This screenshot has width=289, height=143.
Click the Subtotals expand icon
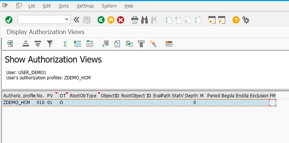[x=78, y=44]
